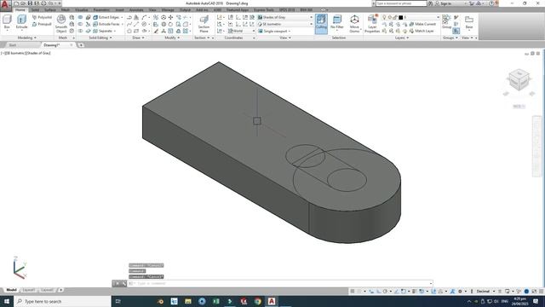Expand the Solid Editing panel
Image resolution: width=545 pixels, height=307 pixels.
coord(100,38)
